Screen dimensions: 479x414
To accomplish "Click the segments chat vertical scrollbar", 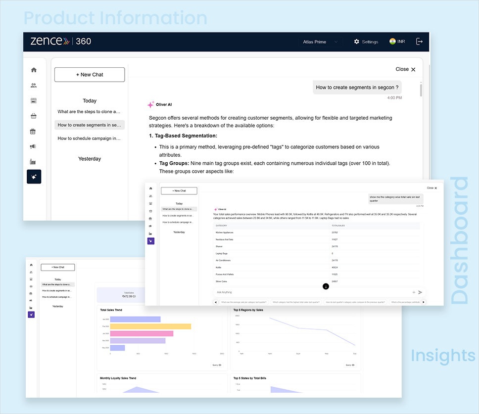I will tap(421, 90).
